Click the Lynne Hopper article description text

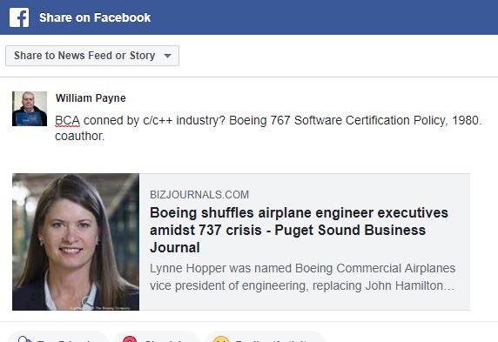[x=302, y=277]
